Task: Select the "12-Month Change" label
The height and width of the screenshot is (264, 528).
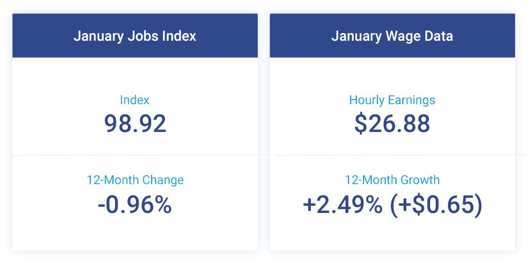Action: pos(135,180)
